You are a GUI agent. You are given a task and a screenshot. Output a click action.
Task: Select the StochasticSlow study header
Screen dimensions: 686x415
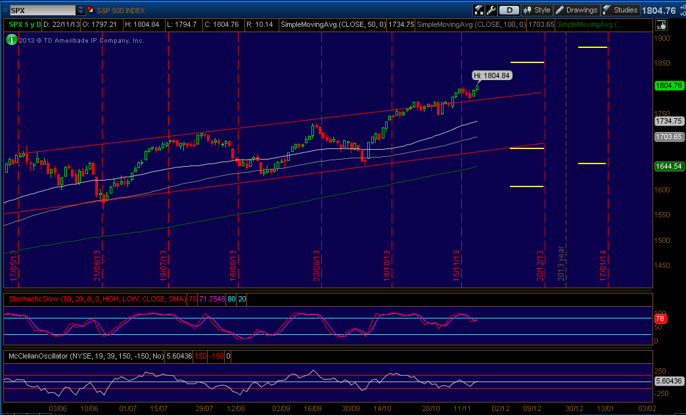(93, 299)
